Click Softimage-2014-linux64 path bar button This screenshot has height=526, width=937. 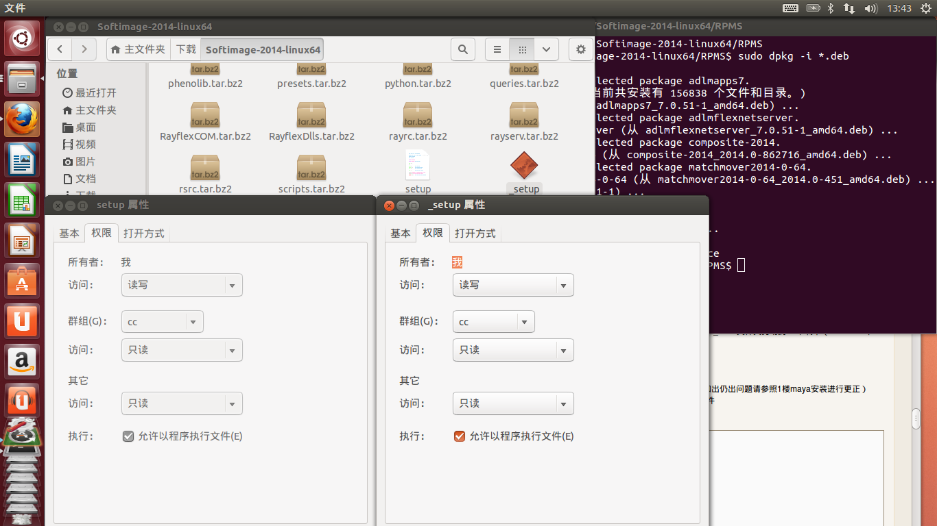click(263, 49)
